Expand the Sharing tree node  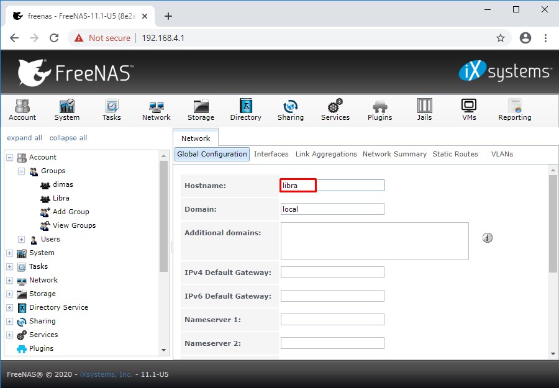coord(9,321)
